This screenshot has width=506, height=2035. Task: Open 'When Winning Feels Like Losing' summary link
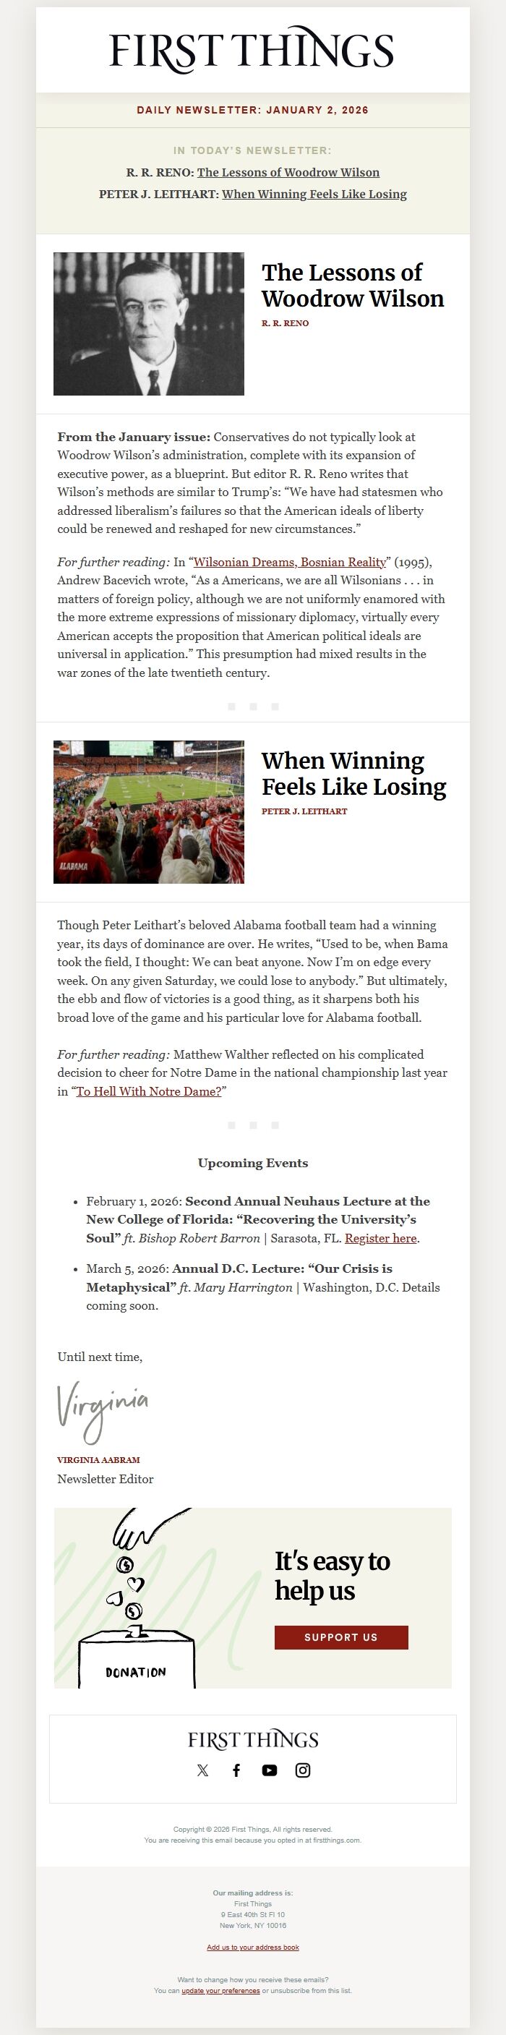tap(314, 195)
